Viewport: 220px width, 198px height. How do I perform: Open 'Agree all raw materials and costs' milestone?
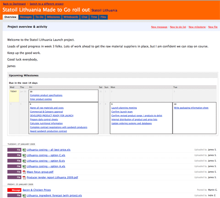[47, 108]
